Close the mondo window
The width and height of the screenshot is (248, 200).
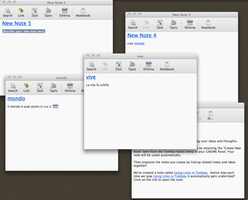point(9,78)
